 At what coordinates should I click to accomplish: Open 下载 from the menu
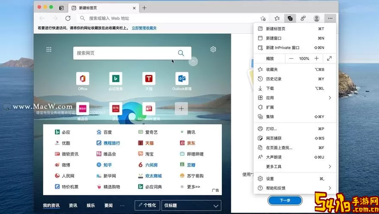tap(294, 88)
